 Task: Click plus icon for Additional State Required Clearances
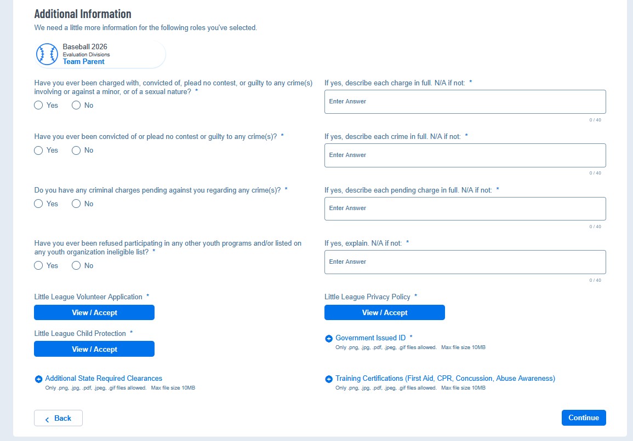click(38, 379)
